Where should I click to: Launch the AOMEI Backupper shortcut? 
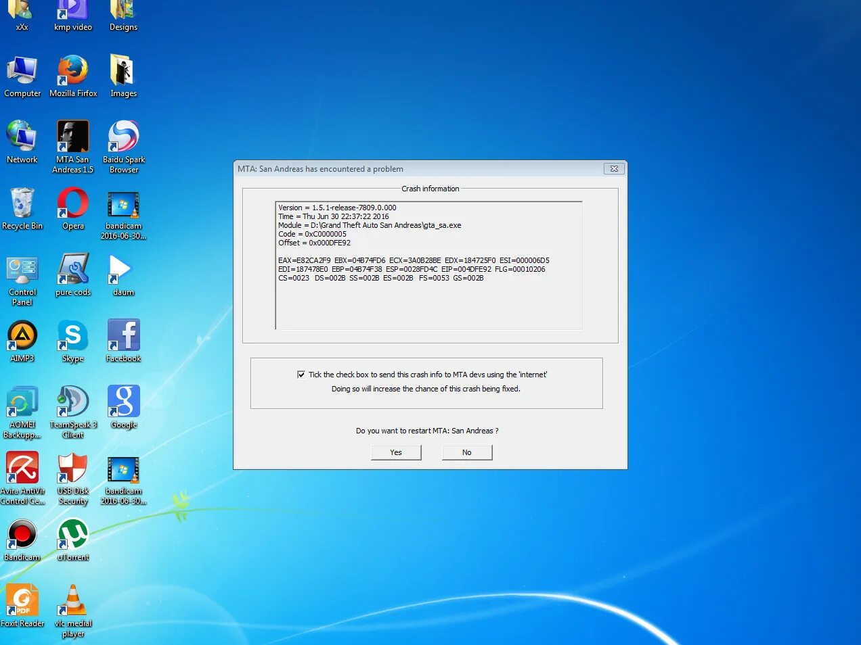(x=22, y=412)
